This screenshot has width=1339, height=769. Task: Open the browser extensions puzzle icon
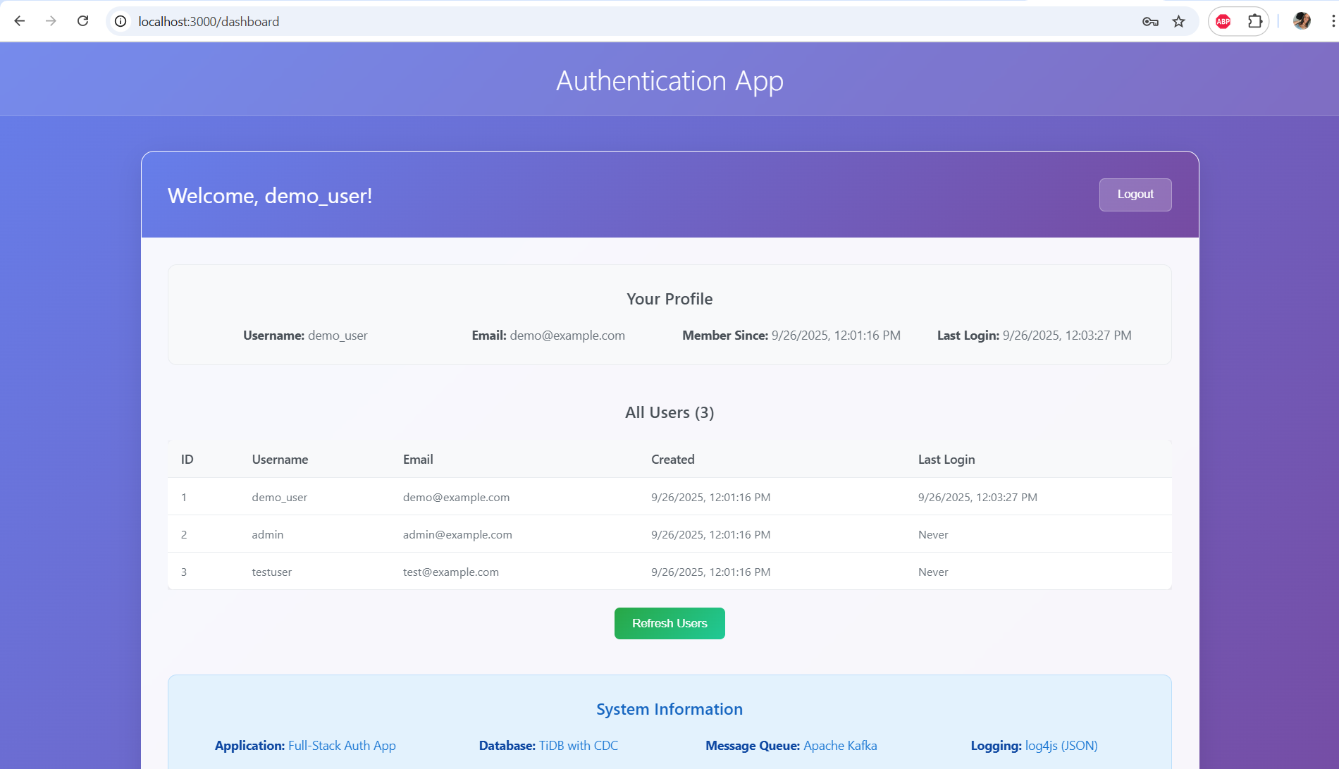tap(1255, 21)
